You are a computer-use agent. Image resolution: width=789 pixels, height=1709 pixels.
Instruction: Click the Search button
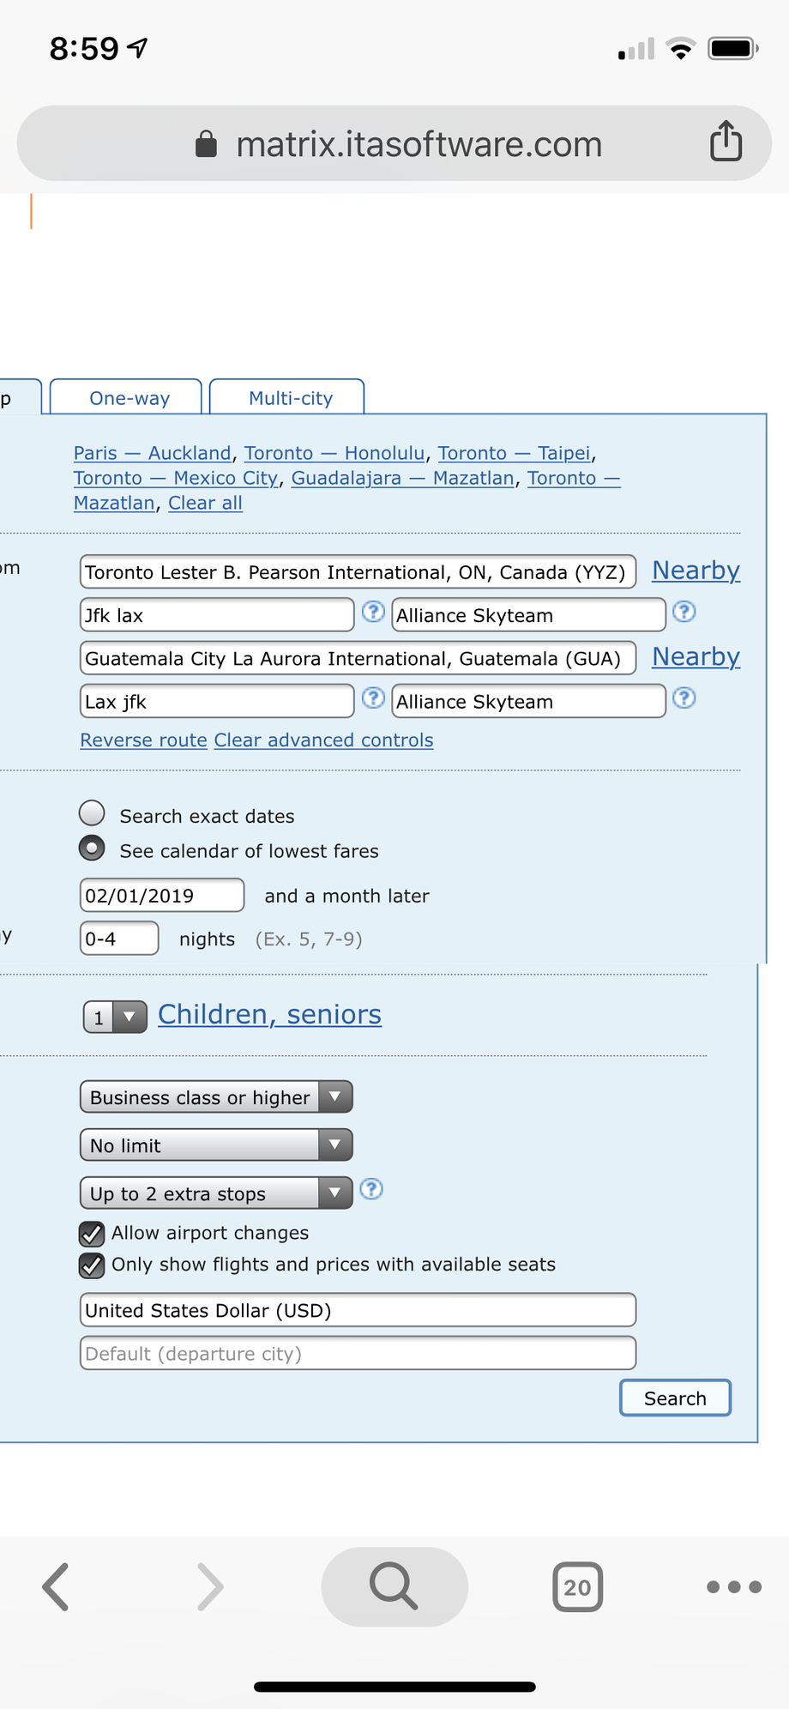click(x=676, y=1398)
